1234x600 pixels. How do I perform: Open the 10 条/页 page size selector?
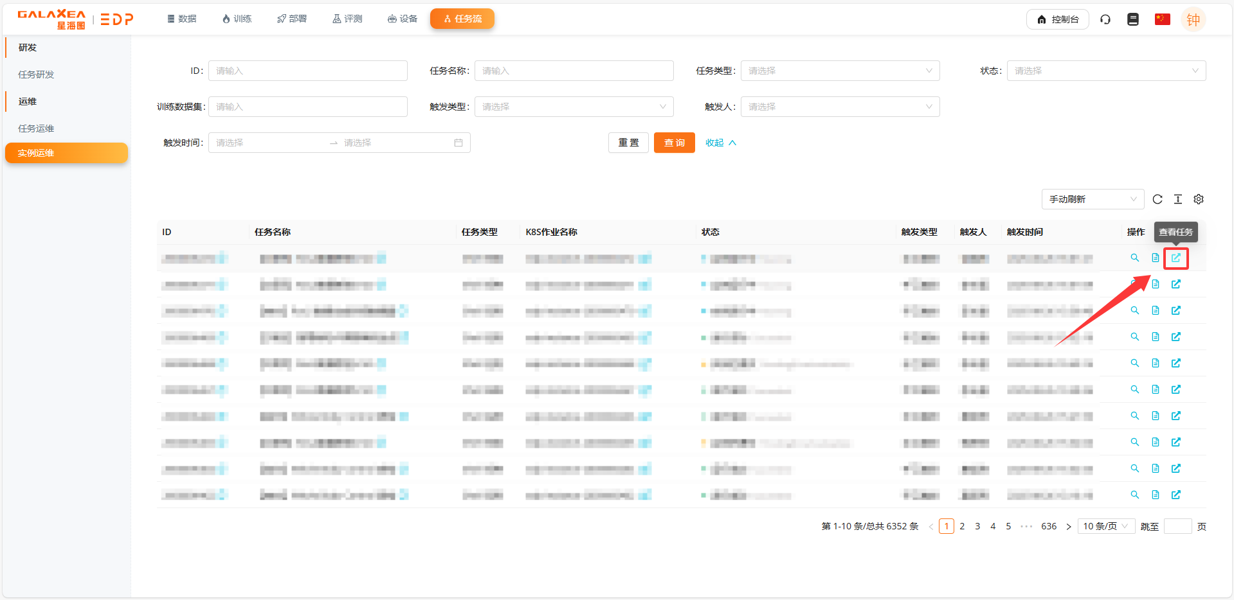click(1106, 527)
